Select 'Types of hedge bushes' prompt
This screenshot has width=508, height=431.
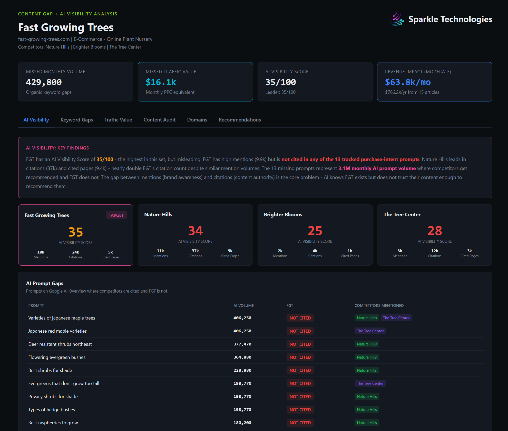(52, 410)
